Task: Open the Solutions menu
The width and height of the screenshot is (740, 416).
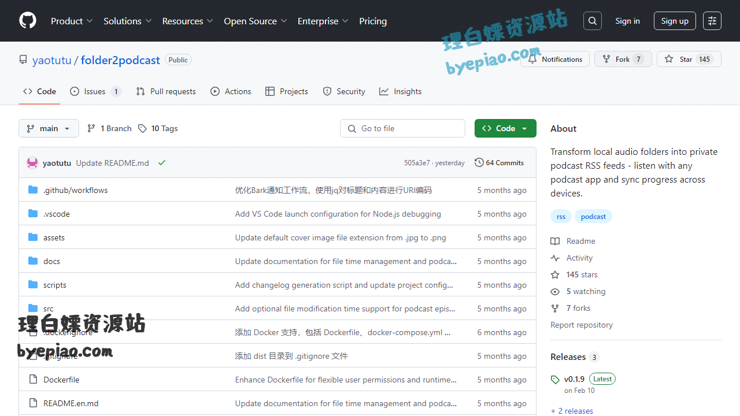Action: pos(127,21)
